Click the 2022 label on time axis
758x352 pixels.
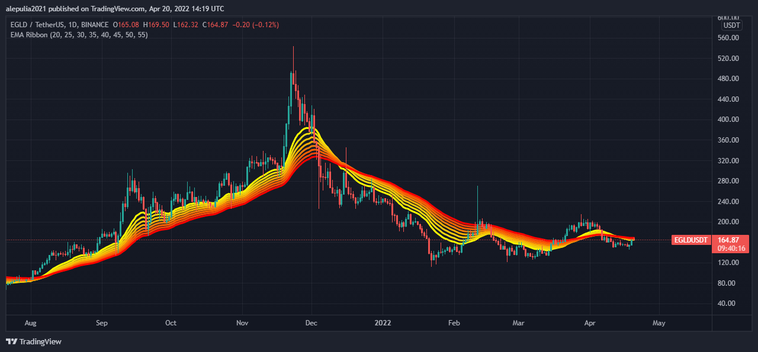(383, 324)
